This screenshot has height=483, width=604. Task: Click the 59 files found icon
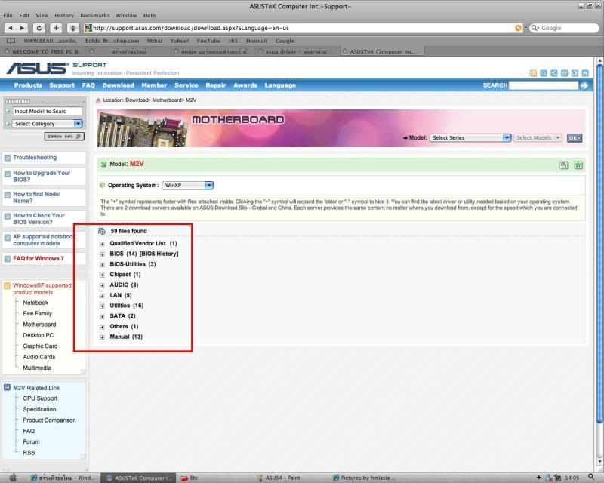pyautogui.click(x=102, y=231)
